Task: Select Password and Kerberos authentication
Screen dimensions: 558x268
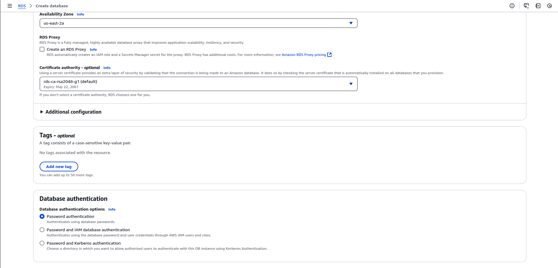Action: pos(42,243)
